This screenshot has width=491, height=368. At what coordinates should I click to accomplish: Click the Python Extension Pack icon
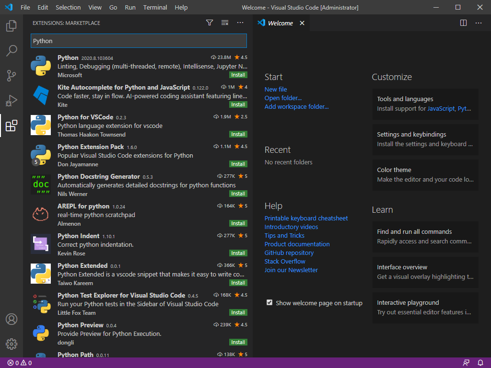pos(41,155)
